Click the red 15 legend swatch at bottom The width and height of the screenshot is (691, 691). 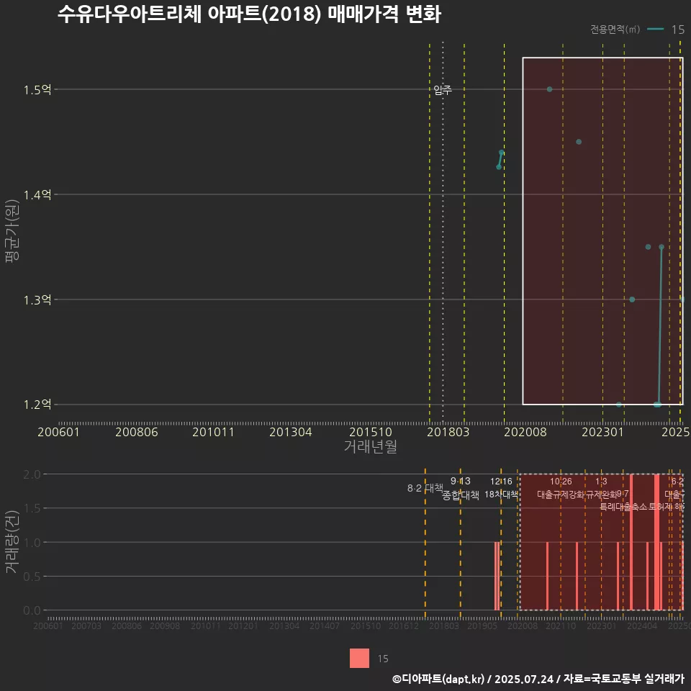pos(359,658)
